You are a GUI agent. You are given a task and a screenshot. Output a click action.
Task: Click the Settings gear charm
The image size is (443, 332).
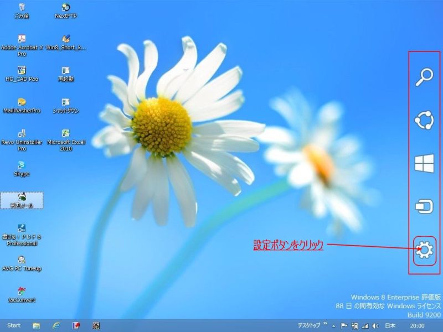coord(424,251)
